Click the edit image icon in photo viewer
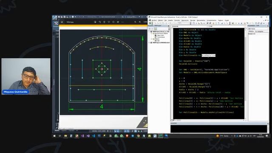Viewport: 272px width, 153px height. pyautogui.click(x=95, y=22)
